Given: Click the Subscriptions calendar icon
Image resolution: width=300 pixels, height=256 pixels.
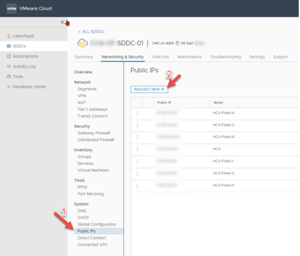Looking at the screenshot, I should point(9,56).
